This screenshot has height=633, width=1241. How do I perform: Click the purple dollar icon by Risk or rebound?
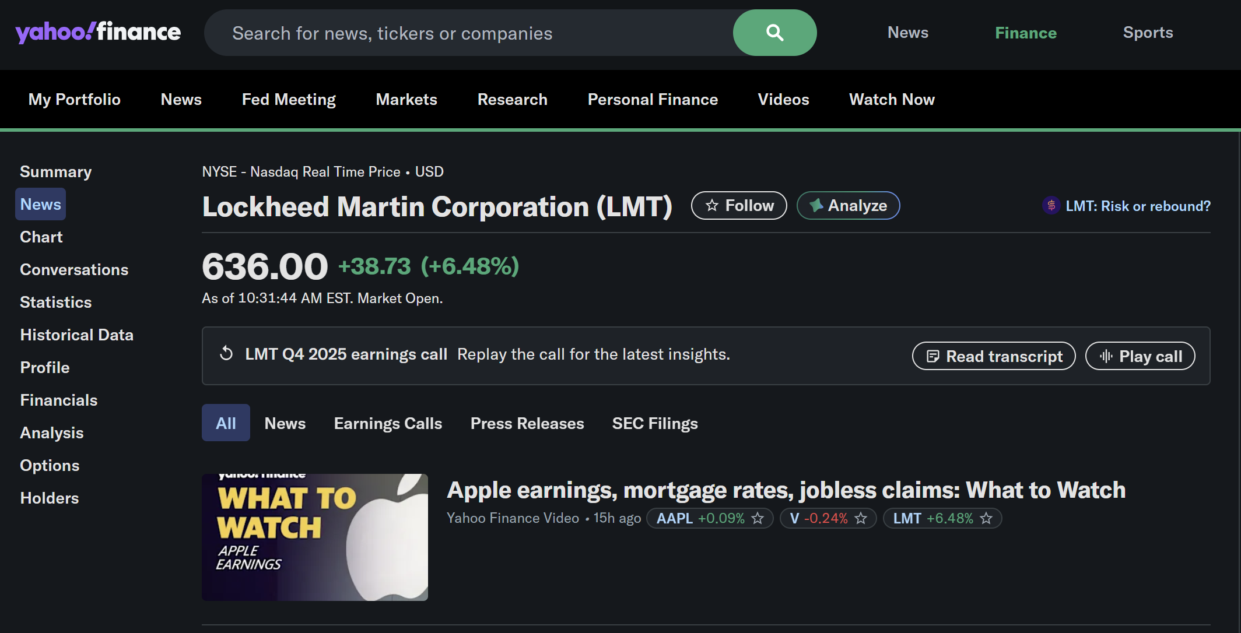click(x=1051, y=206)
